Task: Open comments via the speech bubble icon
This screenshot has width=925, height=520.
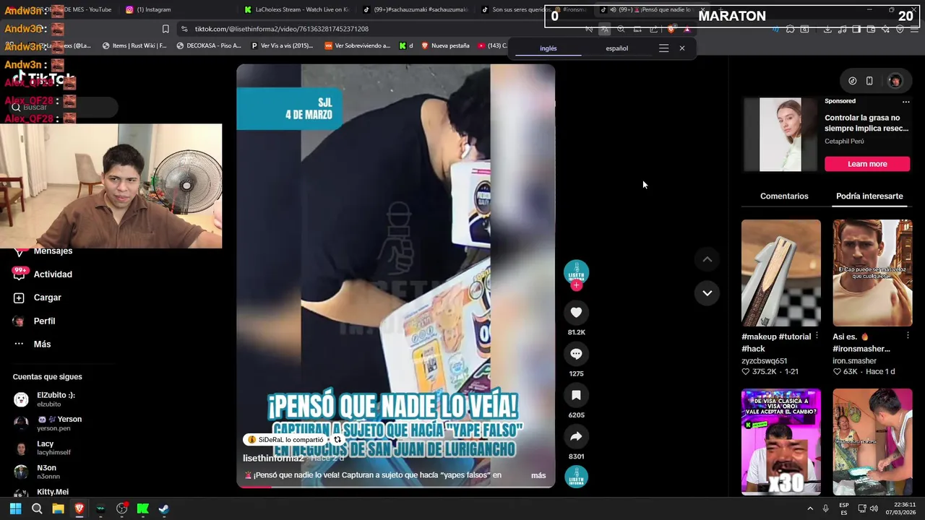Action: [x=576, y=354]
